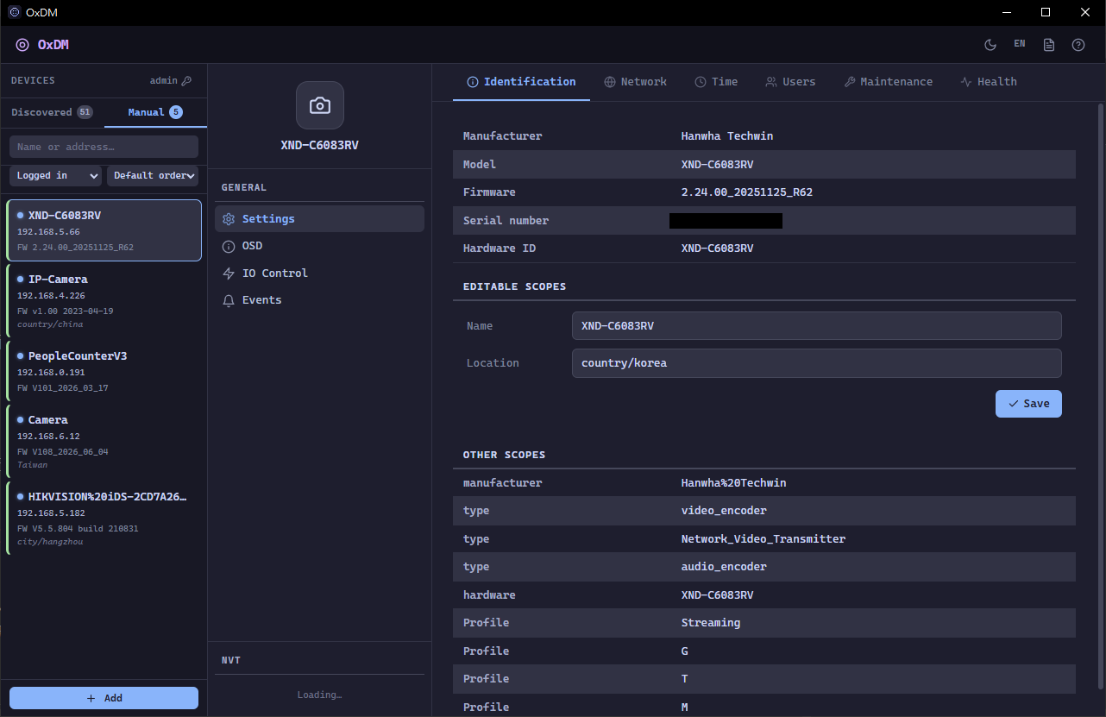Click the OxDM logo in header
This screenshot has width=1106, height=717.
tap(22, 45)
